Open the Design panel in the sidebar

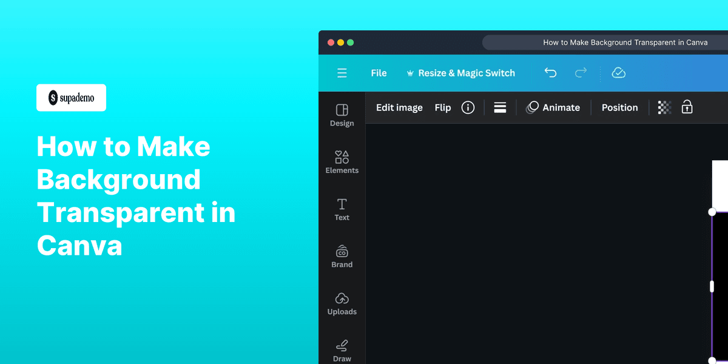[x=342, y=115]
